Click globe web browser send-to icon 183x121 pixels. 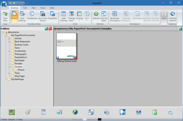[75, 112]
